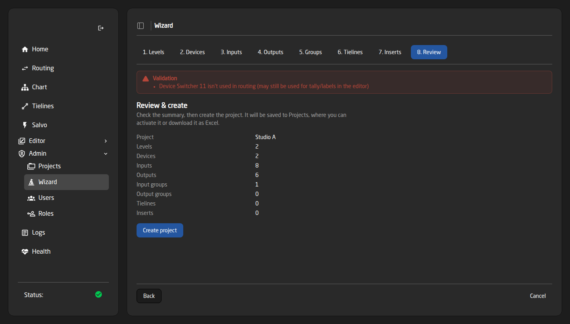Click the Status: label in sidebar
570x324 pixels.
tap(34, 295)
